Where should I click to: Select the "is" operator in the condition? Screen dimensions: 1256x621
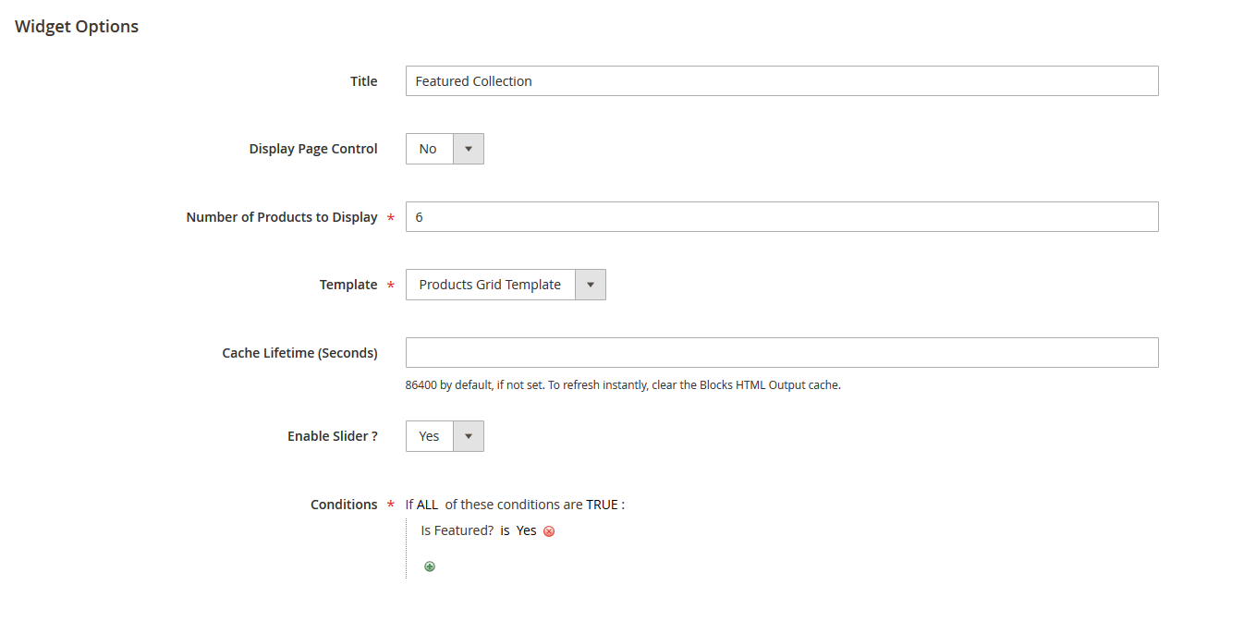click(504, 530)
